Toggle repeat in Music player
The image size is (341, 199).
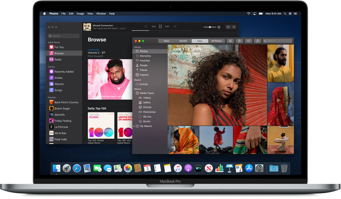click(x=146, y=26)
